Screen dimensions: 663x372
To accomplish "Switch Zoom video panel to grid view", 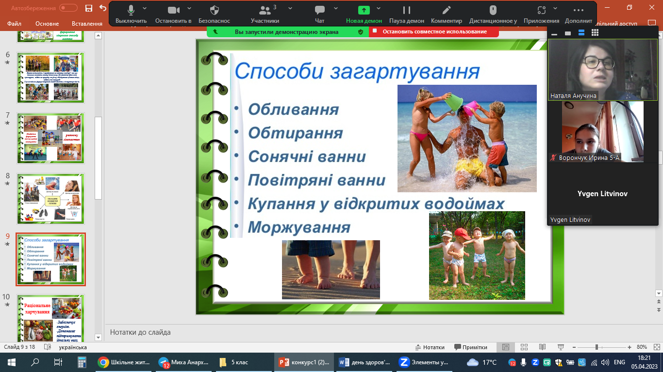I will 595,33.
